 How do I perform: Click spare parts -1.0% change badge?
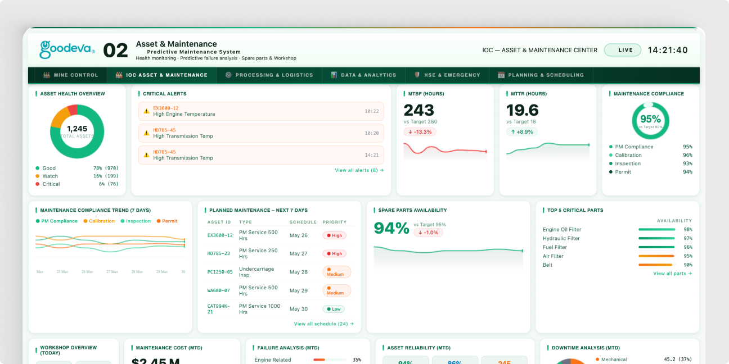pos(428,233)
